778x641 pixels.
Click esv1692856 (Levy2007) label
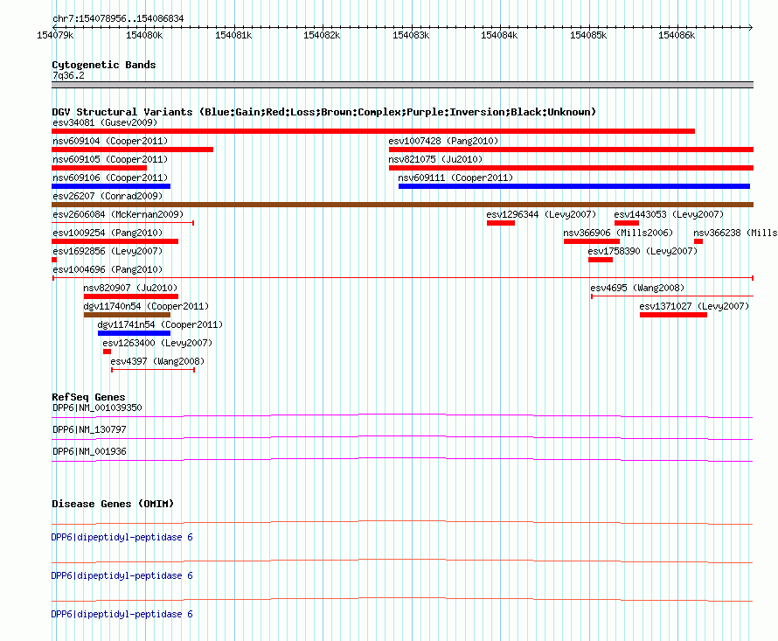tap(108, 251)
